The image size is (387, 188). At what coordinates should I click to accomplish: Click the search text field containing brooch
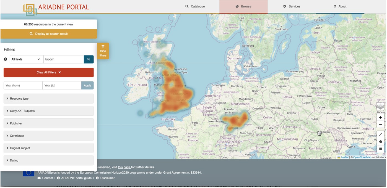[x=64, y=59]
